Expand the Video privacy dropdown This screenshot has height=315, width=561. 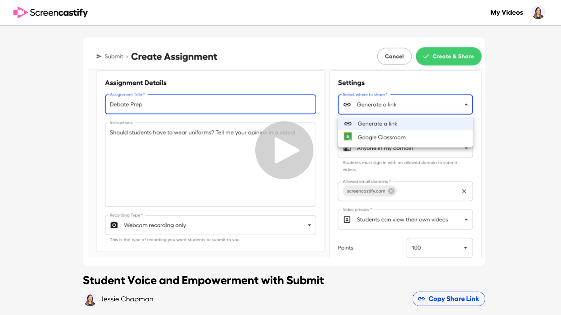[466, 219]
